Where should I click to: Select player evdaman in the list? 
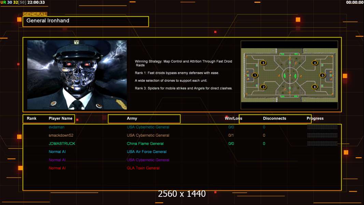[x=56, y=127]
